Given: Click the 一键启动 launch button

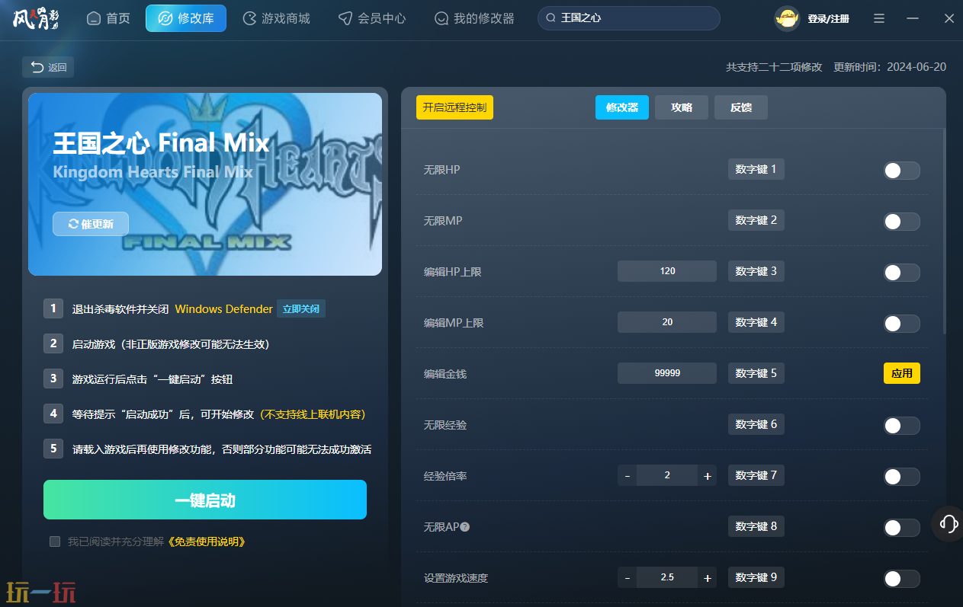Looking at the screenshot, I should pos(205,500).
